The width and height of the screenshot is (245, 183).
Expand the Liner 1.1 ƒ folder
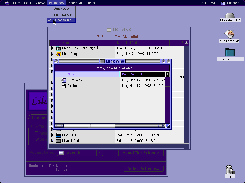click(52, 135)
